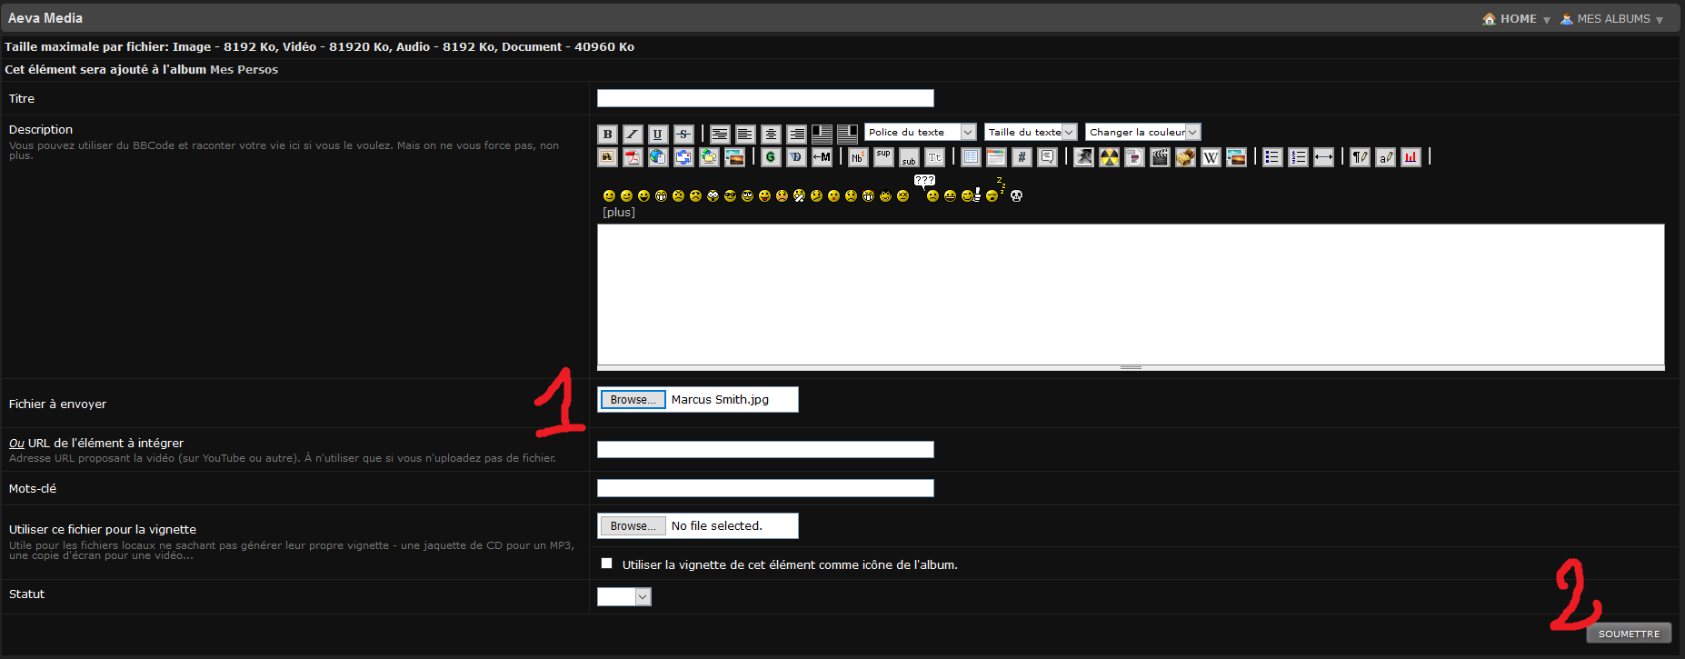Image resolution: width=1685 pixels, height=659 pixels.
Task: Open the Taille du texte dropdown
Action: pyautogui.click(x=1031, y=132)
